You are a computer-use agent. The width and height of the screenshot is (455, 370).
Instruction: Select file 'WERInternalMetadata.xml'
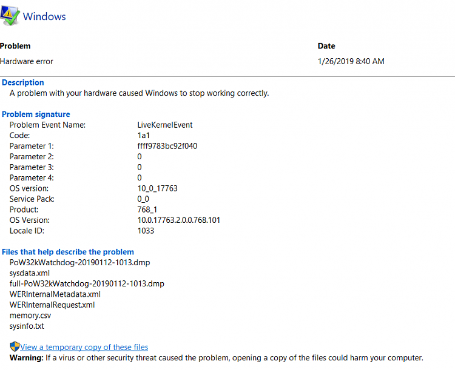55,294
